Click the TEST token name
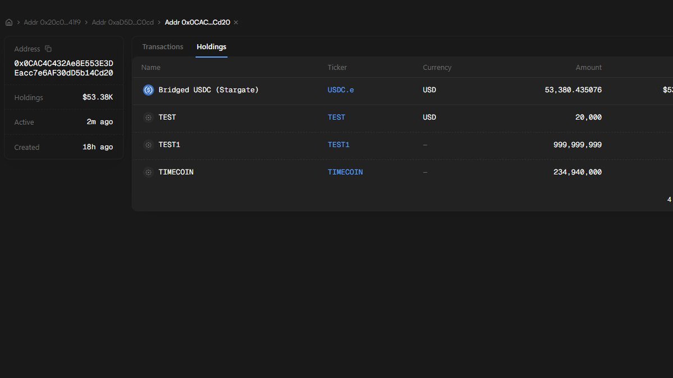 [167, 117]
